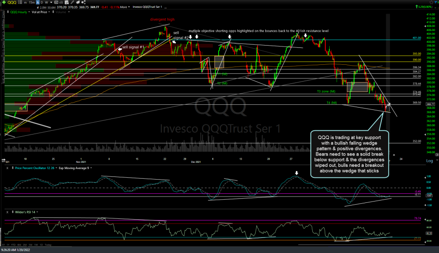439x253 pixels.
Task: Click move handle of Price Percent Oscillator
Action: pyautogui.click(x=13, y=168)
